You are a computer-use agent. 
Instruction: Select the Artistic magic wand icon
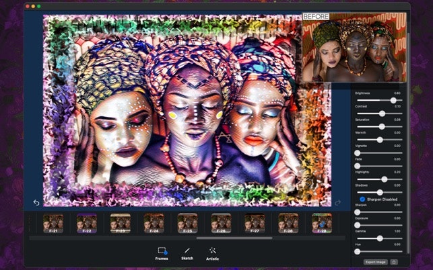coord(213,251)
